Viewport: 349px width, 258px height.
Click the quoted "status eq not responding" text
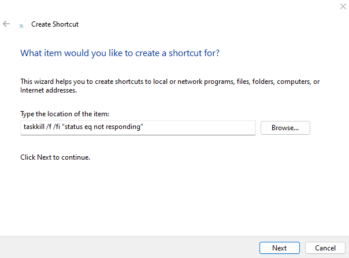[102, 127]
